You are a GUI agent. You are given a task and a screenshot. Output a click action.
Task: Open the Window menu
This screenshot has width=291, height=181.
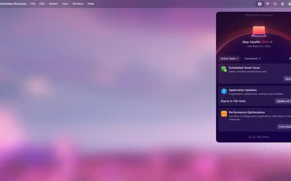click(x=78, y=4)
